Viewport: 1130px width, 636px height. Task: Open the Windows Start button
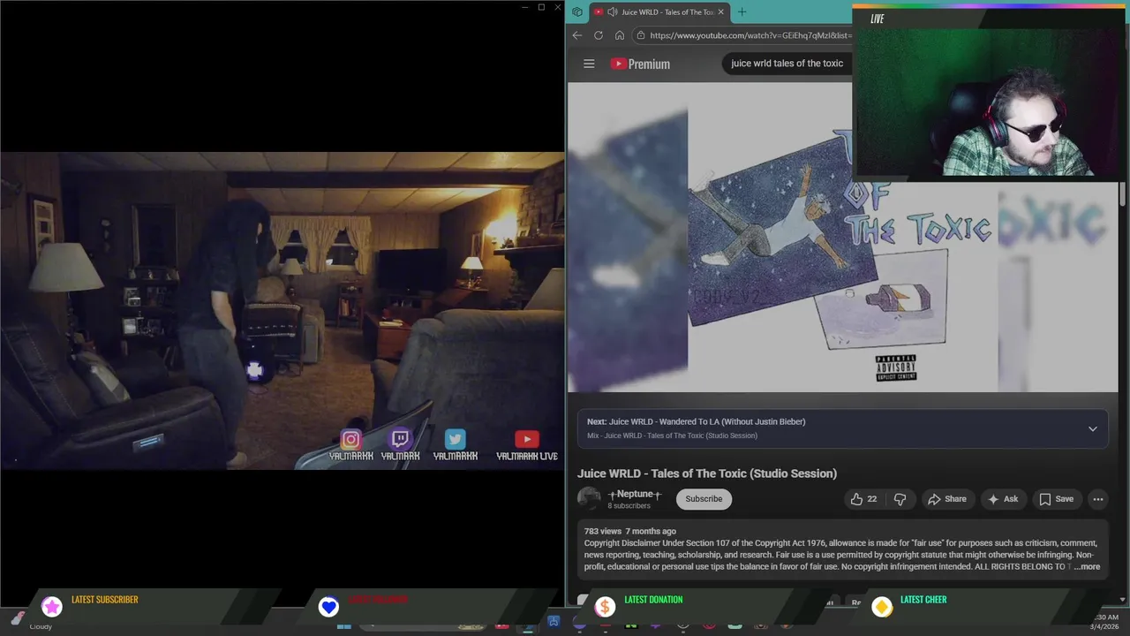click(x=344, y=625)
